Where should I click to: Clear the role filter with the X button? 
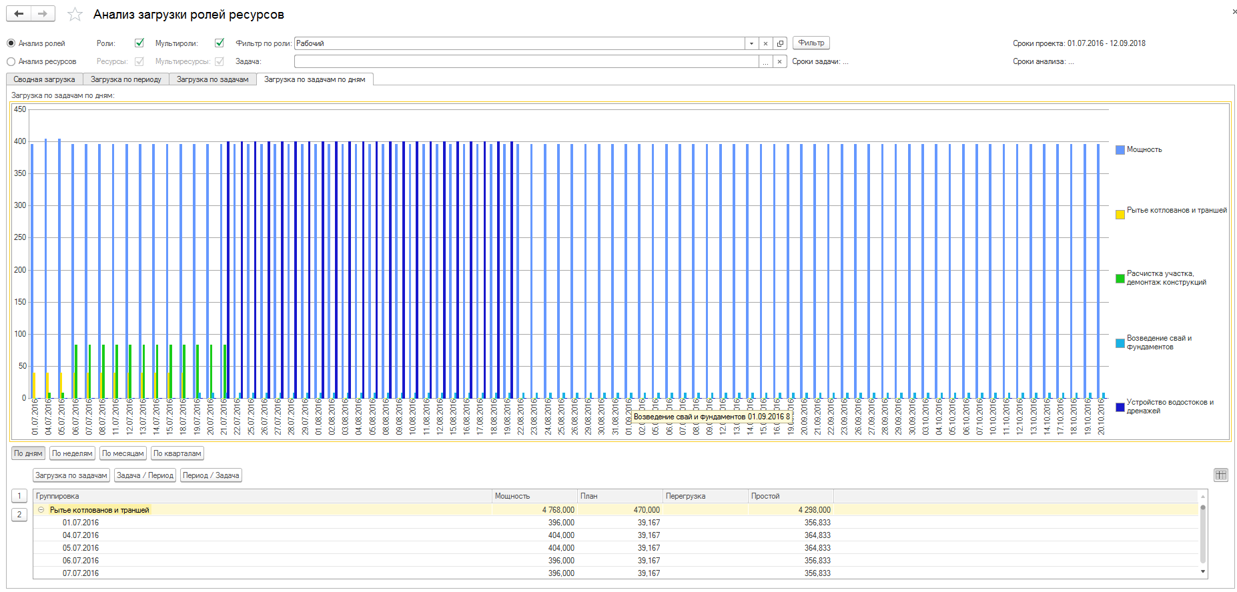pyautogui.click(x=765, y=43)
